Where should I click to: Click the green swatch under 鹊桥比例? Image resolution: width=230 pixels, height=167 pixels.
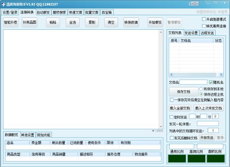click(215, 159)
